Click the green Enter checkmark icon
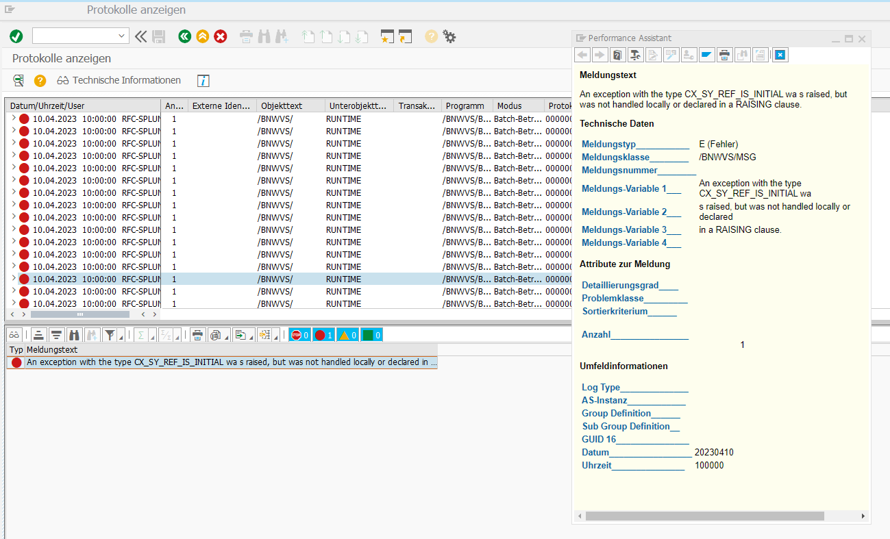Image resolution: width=890 pixels, height=539 pixels. (16, 36)
